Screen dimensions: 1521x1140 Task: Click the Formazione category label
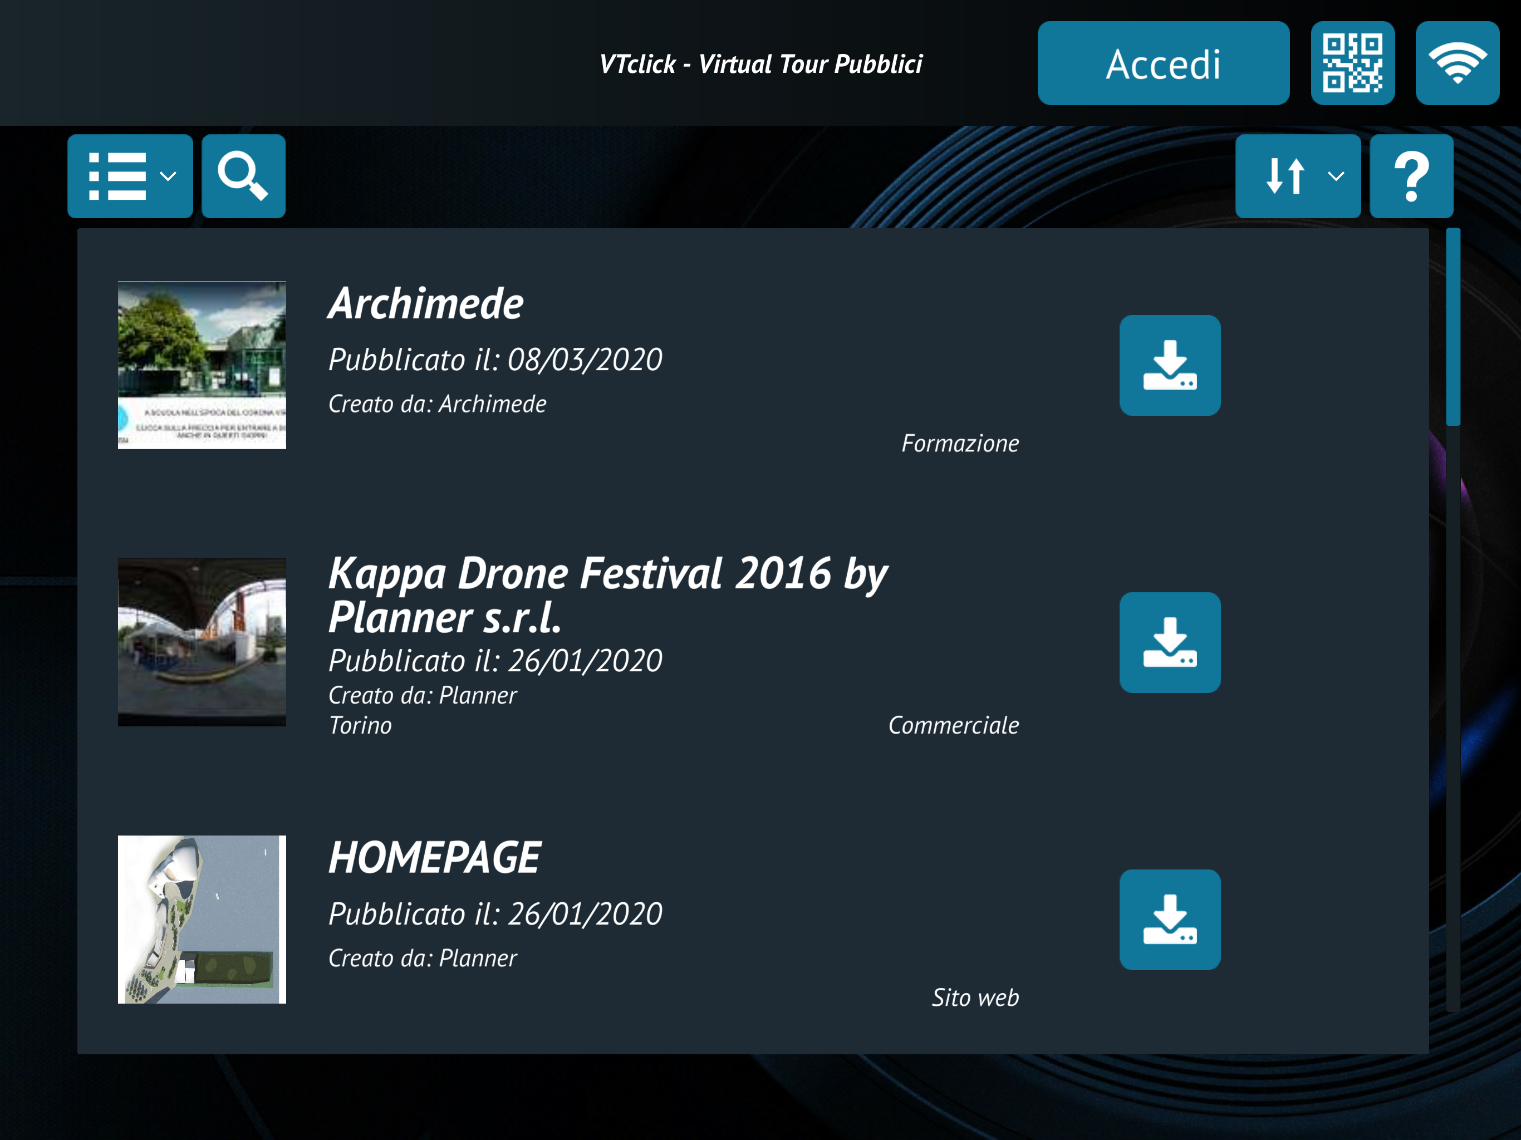pyautogui.click(x=960, y=444)
